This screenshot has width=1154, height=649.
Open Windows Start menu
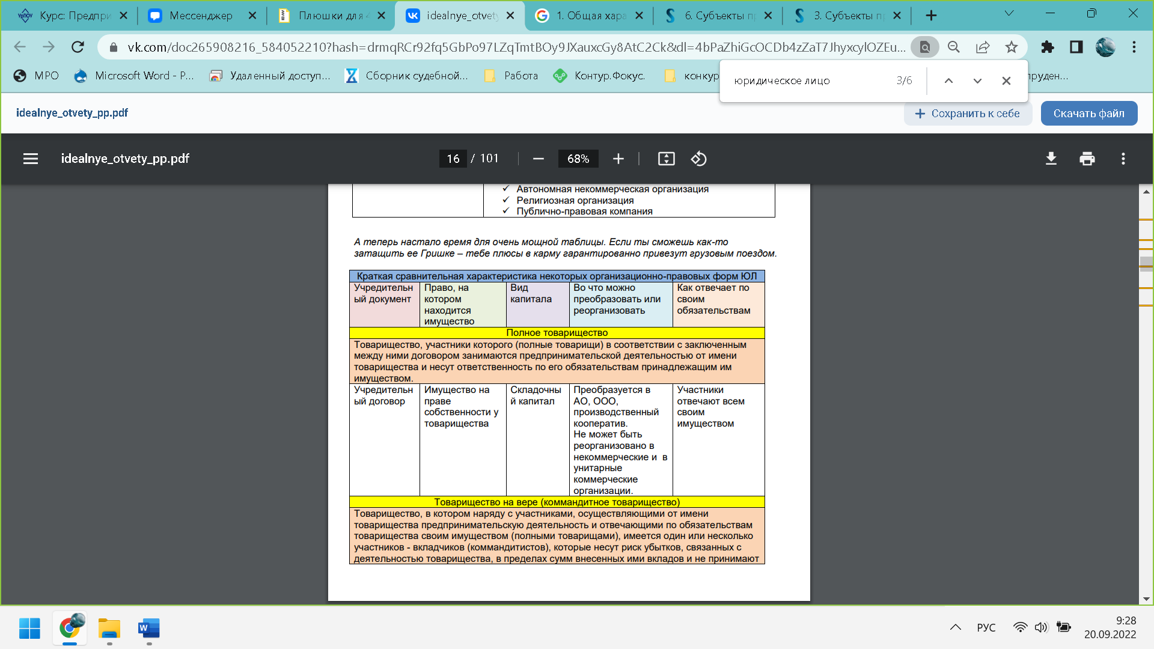click(29, 629)
